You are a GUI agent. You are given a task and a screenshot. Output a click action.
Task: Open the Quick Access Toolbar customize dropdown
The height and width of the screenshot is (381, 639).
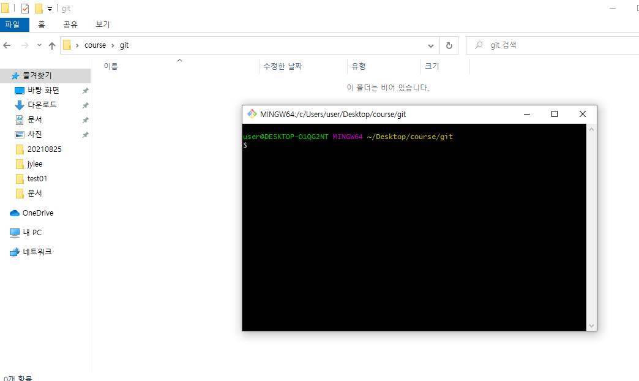point(50,9)
